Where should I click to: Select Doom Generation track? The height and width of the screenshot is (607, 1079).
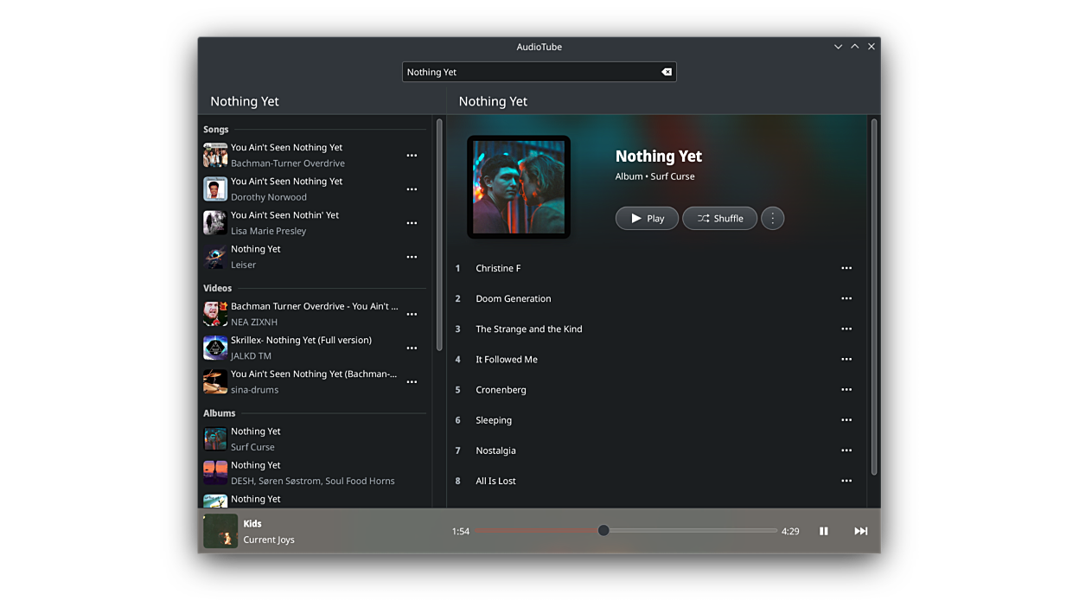point(514,298)
